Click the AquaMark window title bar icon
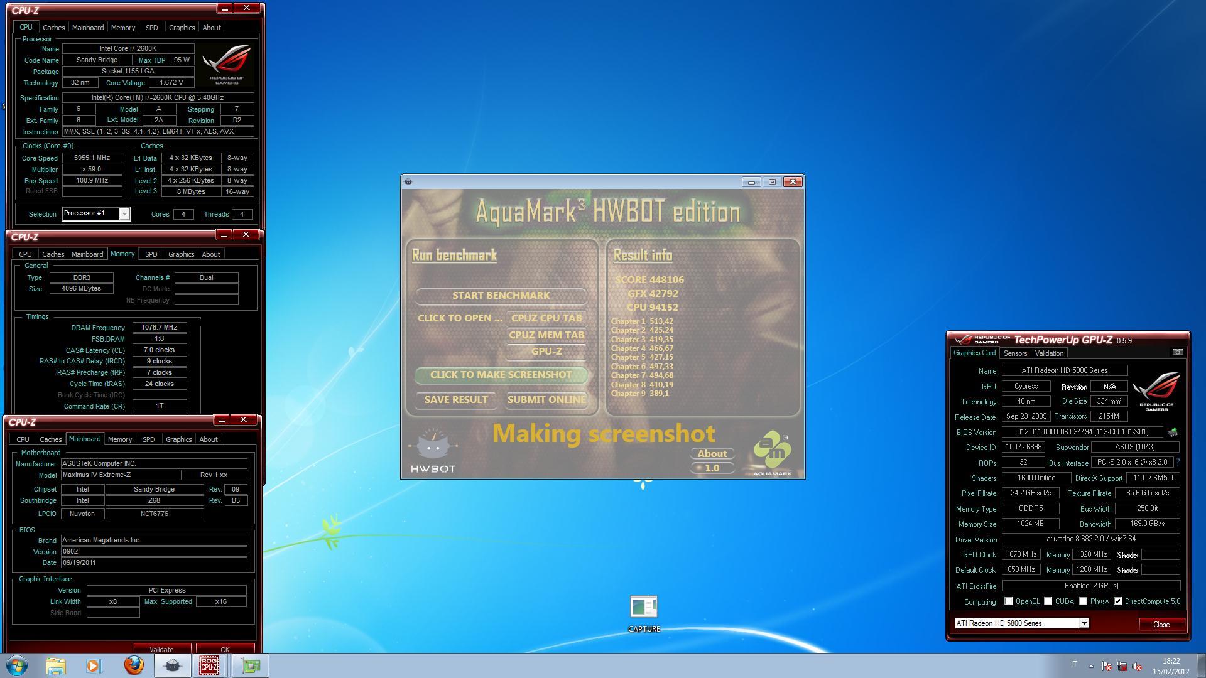1206x678 pixels. [x=408, y=181]
